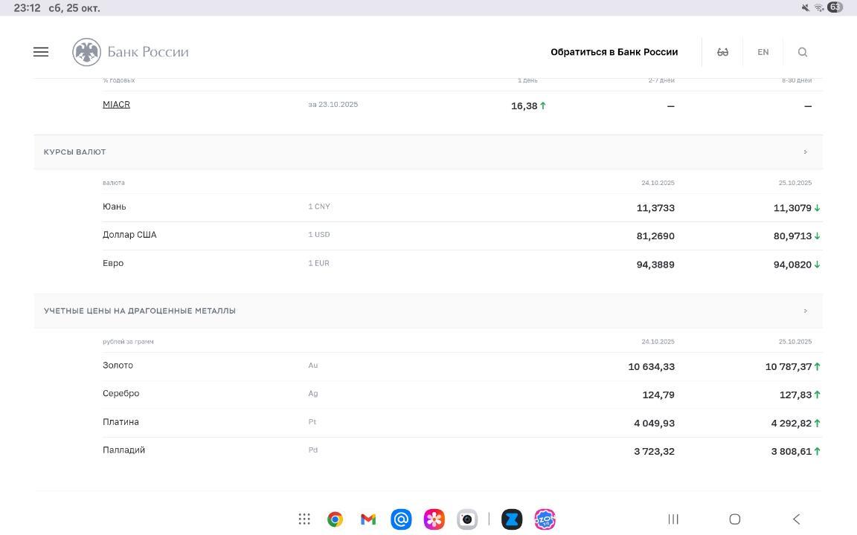Select the 'Доллар США' currency row

click(x=129, y=235)
